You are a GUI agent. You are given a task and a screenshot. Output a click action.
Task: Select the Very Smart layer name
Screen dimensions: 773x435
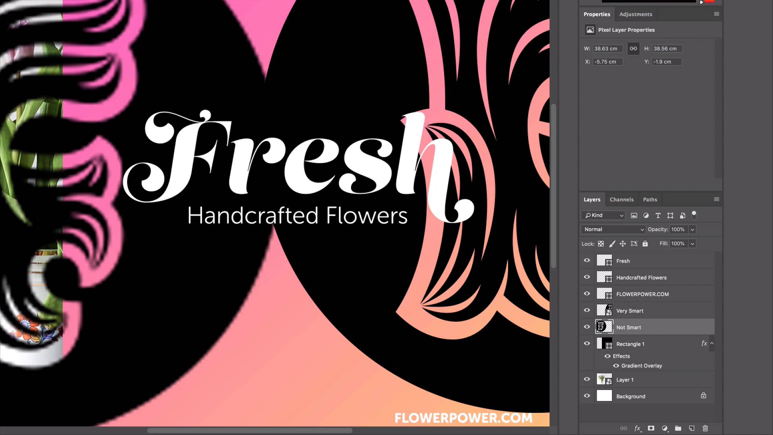pos(630,311)
